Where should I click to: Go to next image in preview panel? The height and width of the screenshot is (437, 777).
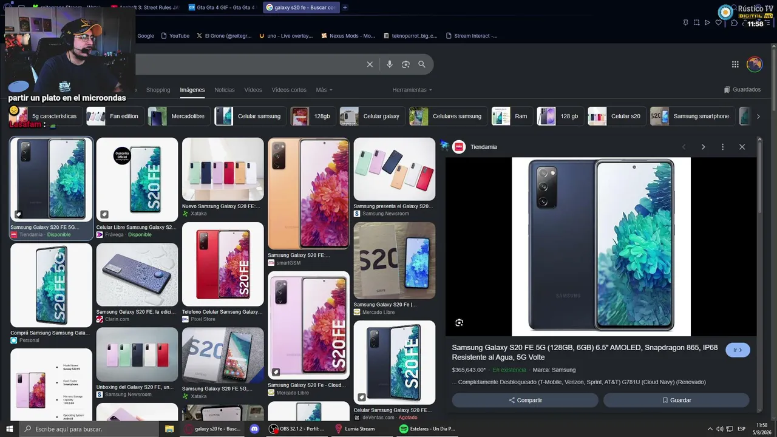703,147
